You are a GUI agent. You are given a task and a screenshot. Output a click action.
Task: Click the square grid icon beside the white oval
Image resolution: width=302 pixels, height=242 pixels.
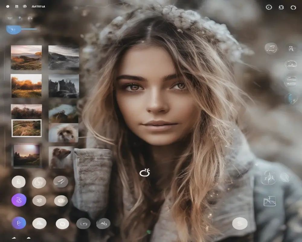(17, 6)
